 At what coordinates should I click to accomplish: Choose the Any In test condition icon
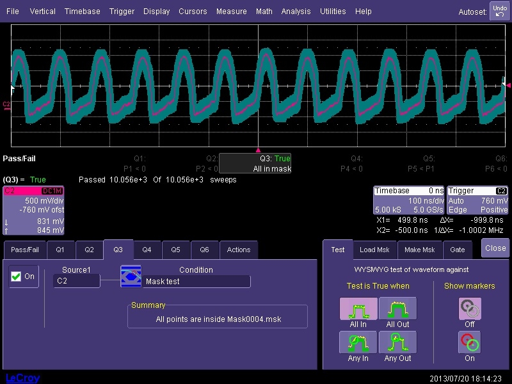point(358,342)
